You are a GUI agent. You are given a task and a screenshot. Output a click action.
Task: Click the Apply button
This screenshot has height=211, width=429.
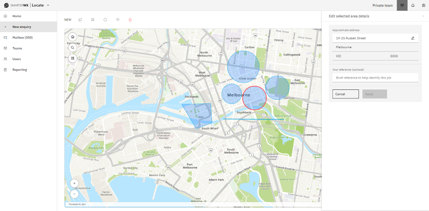click(374, 94)
